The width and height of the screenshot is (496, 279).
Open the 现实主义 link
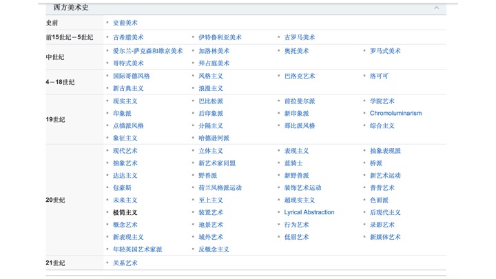(x=125, y=101)
